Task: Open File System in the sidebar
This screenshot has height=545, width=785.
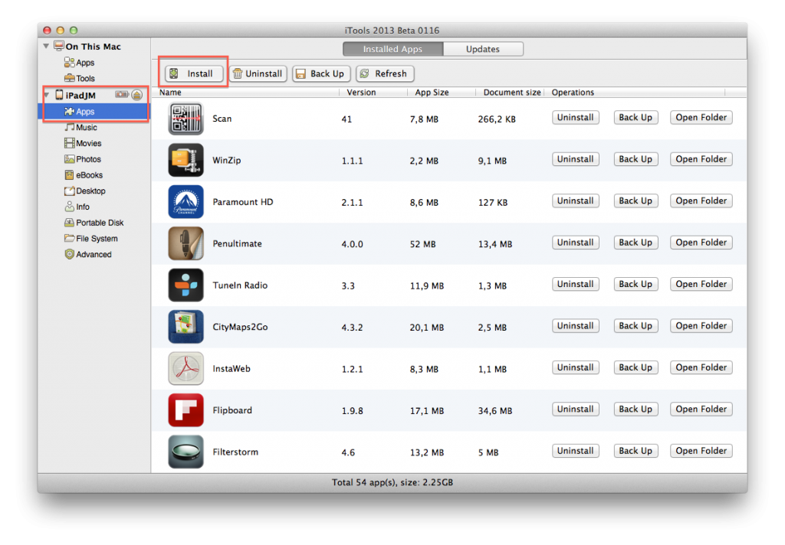Action: point(91,239)
